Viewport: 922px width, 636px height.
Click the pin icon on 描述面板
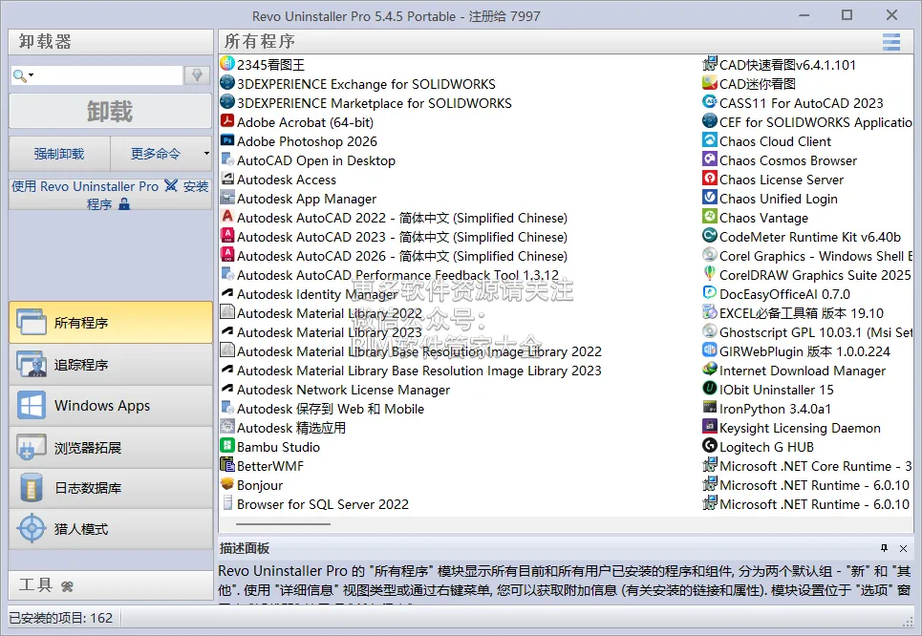(884, 548)
